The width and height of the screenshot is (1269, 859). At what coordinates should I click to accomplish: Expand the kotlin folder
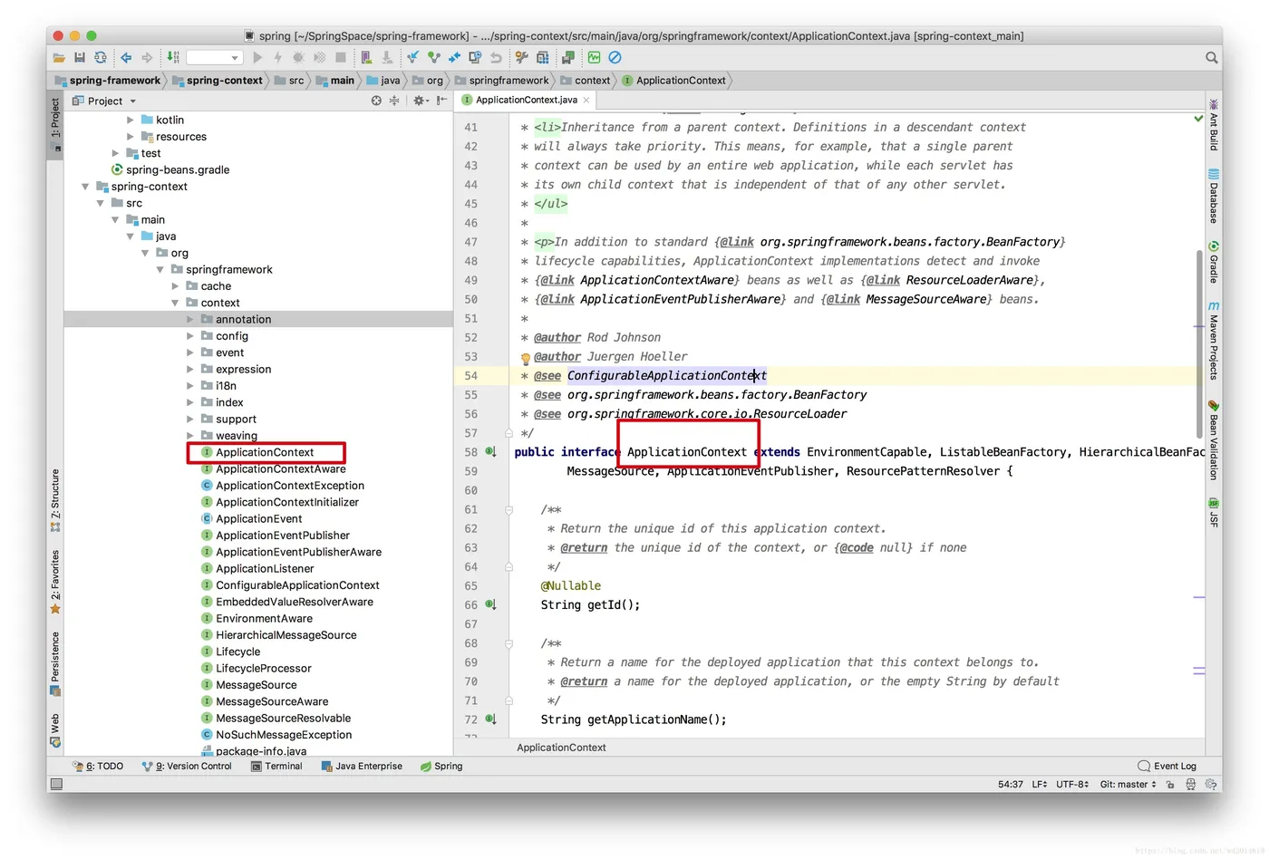(x=131, y=120)
